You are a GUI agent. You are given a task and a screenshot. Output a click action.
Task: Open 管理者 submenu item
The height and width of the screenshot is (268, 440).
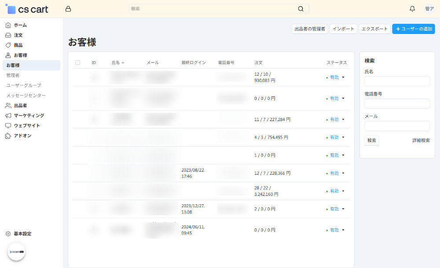[13, 75]
